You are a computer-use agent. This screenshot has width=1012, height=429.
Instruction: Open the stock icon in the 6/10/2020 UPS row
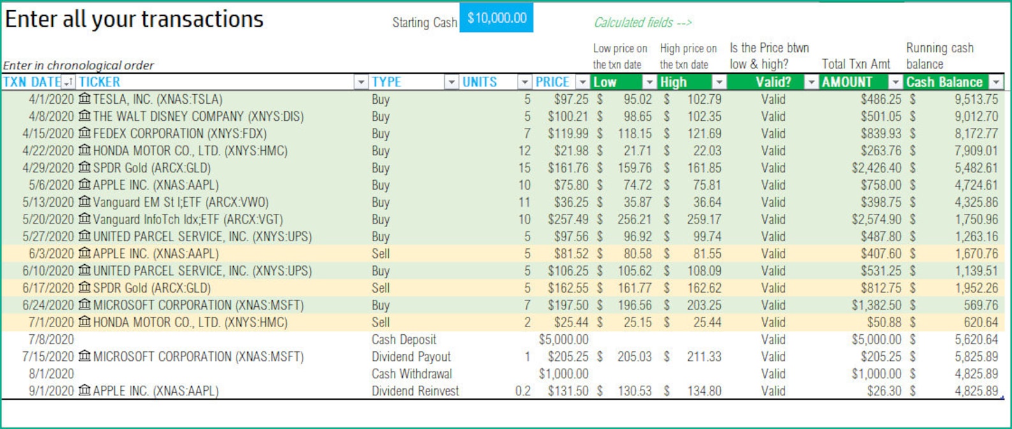click(85, 271)
